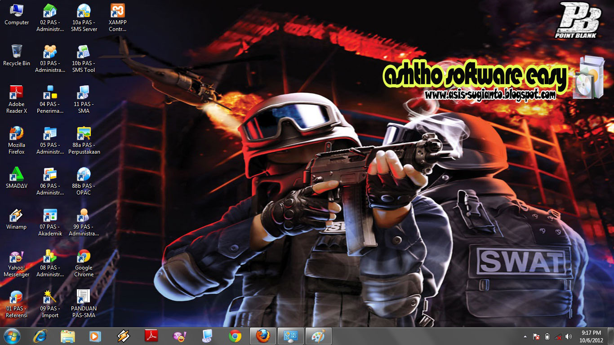Select the 01 PAS - Referensi shortcut
This screenshot has width=614, height=345.
[x=17, y=304]
